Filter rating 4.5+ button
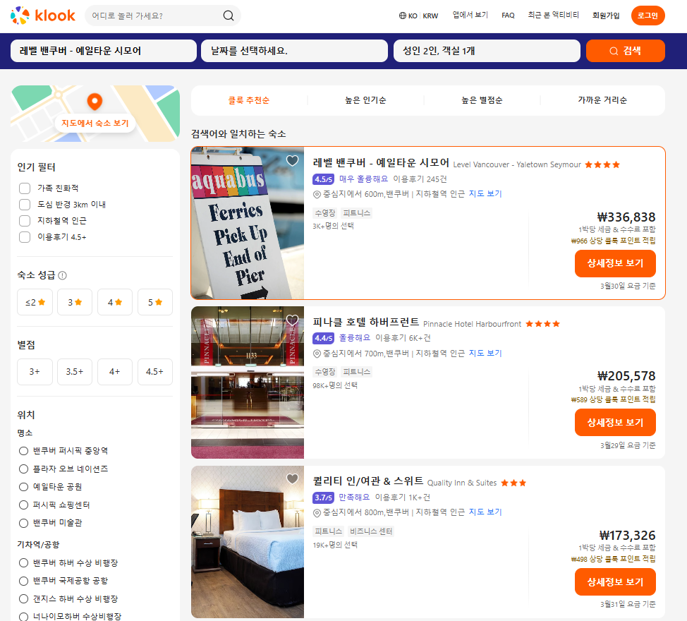 (x=155, y=372)
